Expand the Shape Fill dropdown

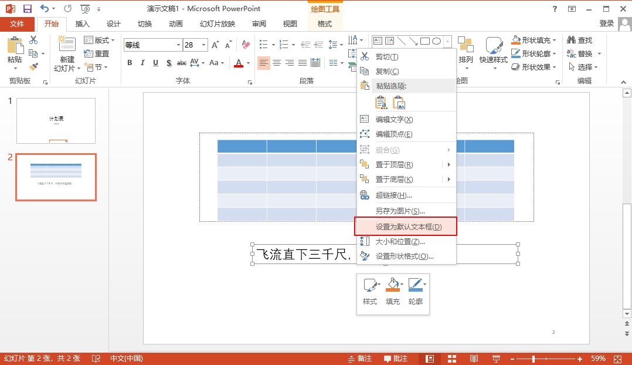pyautogui.click(x=555, y=40)
